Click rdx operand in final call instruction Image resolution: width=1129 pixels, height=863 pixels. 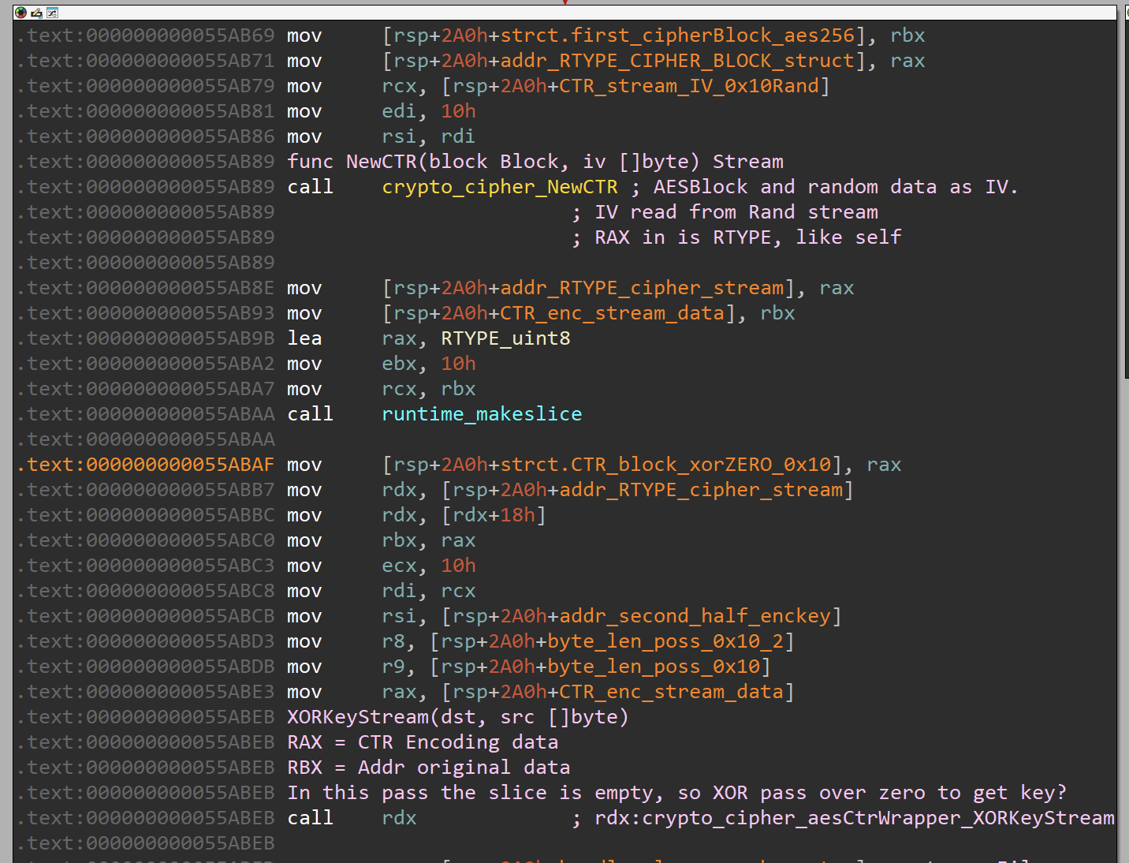399,818
